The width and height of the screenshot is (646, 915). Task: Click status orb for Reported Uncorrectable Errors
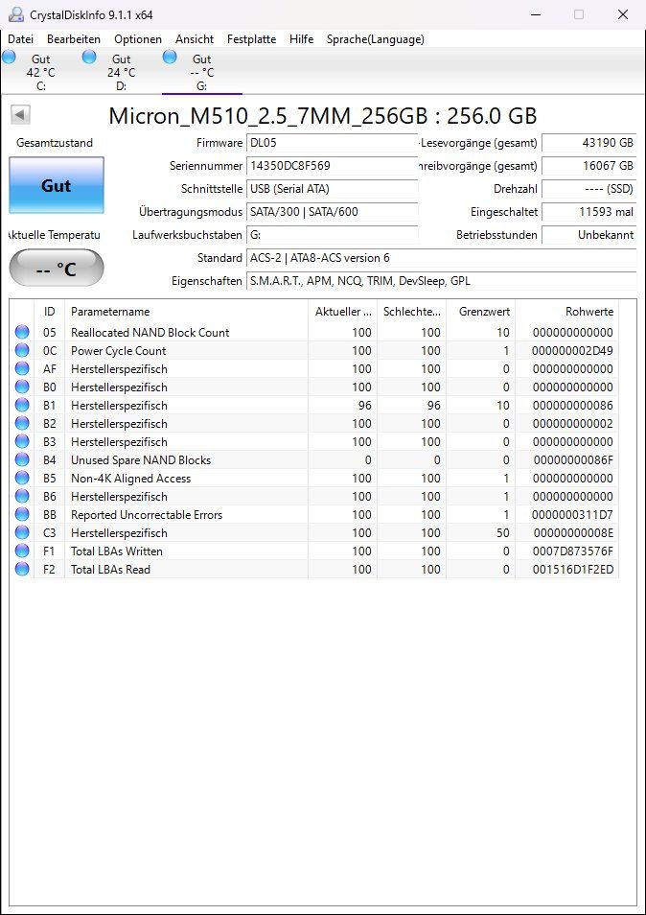[x=22, y=515]
